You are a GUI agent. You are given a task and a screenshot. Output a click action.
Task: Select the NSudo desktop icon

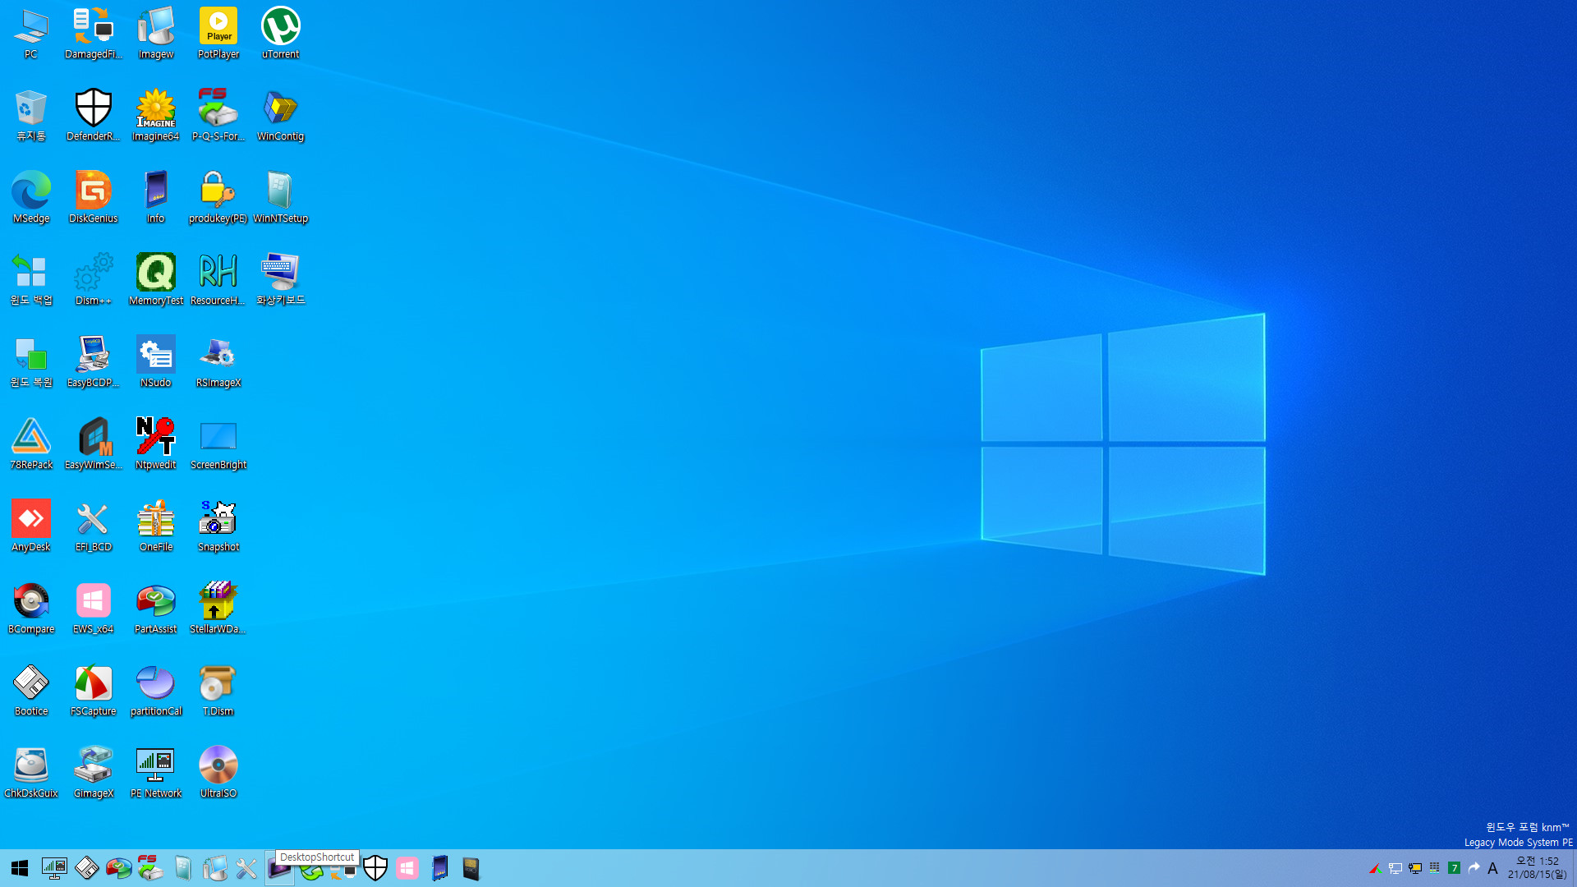(x=156, y=362)
